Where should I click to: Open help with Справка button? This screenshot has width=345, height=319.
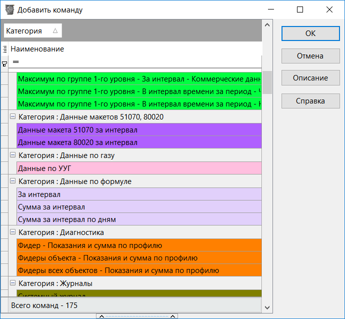310,101
